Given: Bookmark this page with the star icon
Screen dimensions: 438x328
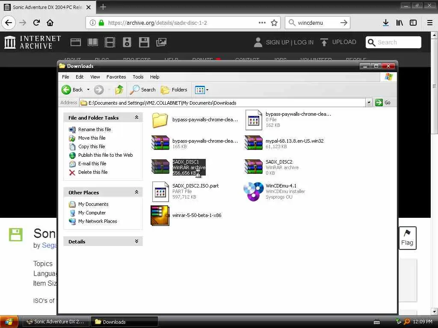Looking at the screenshot, I should click(x=274, y=23).
